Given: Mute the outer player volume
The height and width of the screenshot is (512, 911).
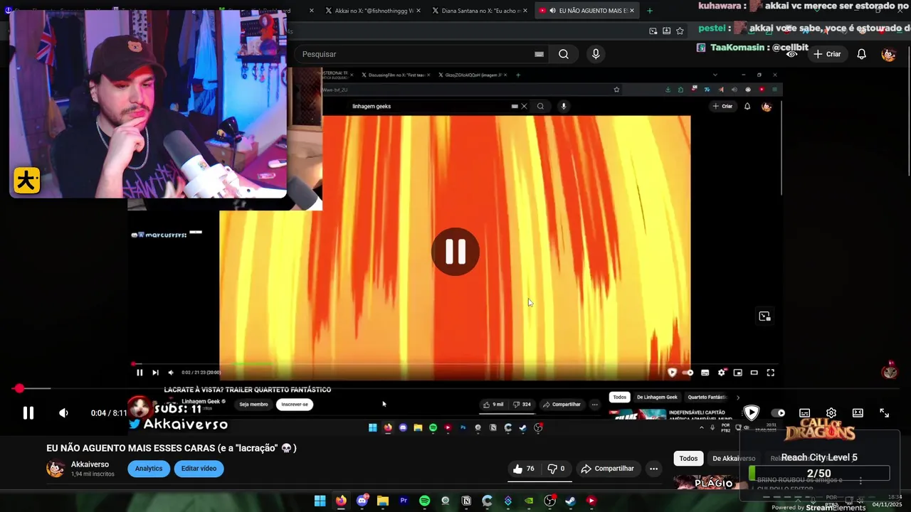Looking at the screenshot, I should pyautogui.click(x=63, y=413).
